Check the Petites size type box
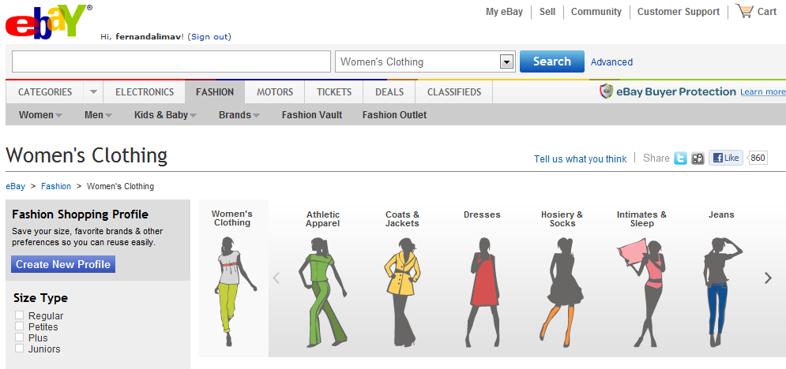786x369 pixels. click(20, 326)
